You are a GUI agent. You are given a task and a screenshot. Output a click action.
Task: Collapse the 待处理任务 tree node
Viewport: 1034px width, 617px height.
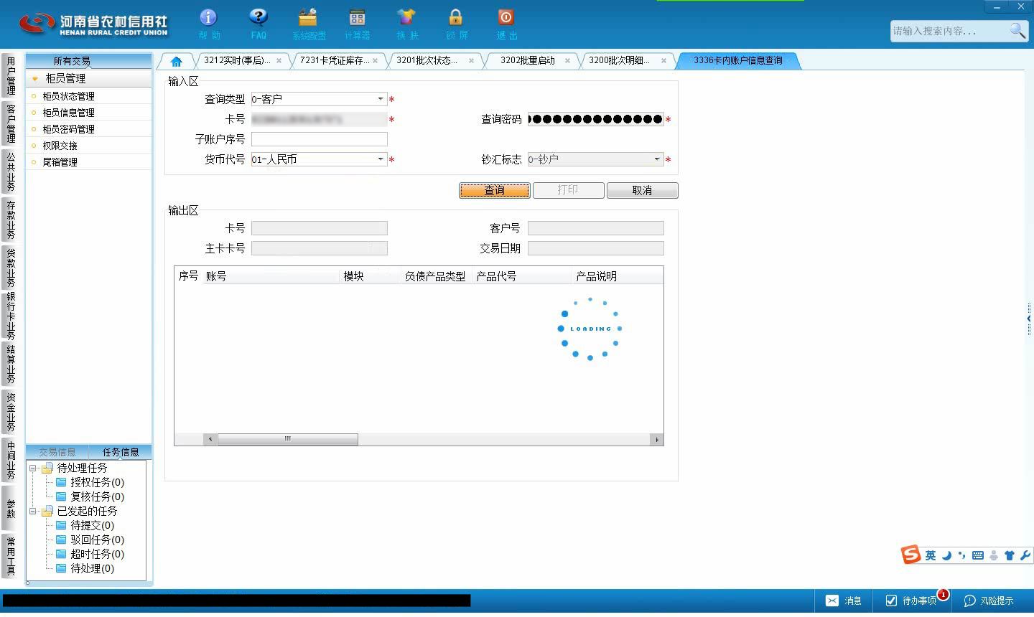(32, 468)
